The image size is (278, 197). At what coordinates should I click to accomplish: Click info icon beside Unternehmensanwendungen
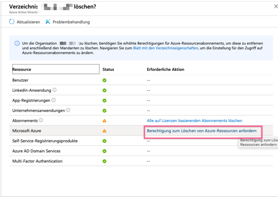pos(68,110)
